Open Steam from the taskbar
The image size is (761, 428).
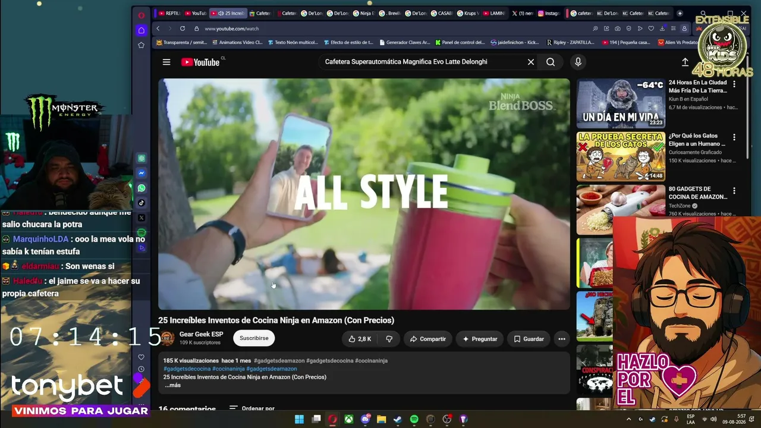point(398,419)
